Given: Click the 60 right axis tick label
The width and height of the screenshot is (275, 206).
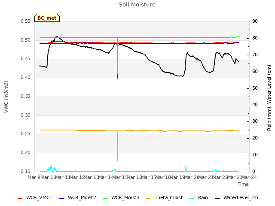Looking at the screenshot, I should pos(255,72).
